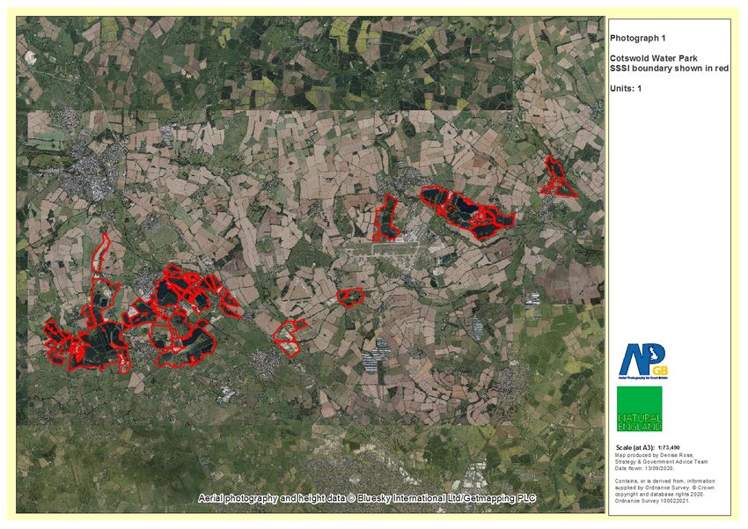This screenshot has height=529, width=748.
Task: Click the 'Units: 1' text
Action: pos(626,88)
